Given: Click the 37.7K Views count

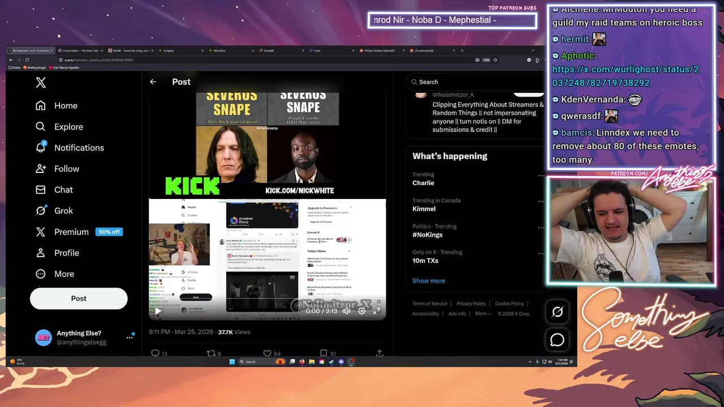Looking at the screenshot, I should (x=234, y=332).
